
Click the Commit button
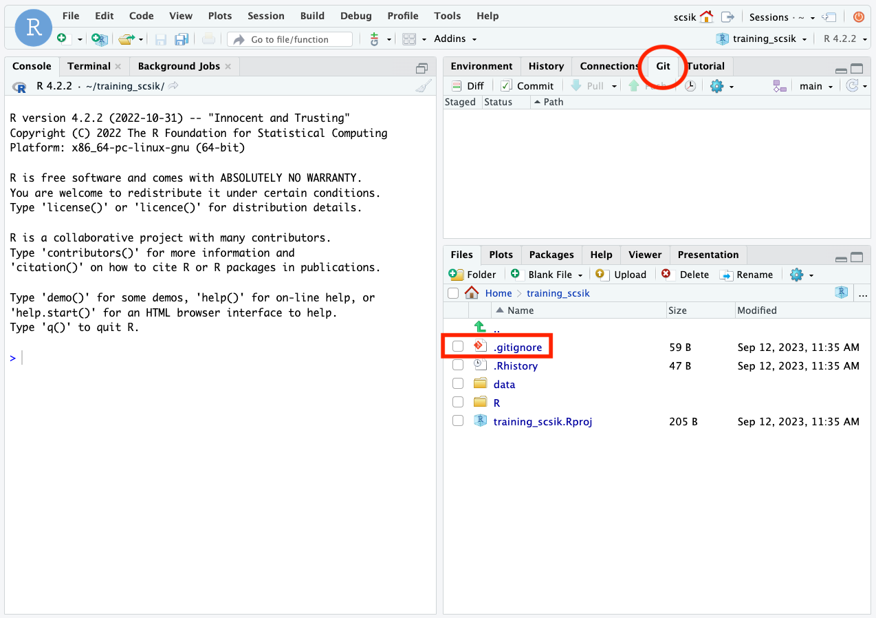point(527,86)
